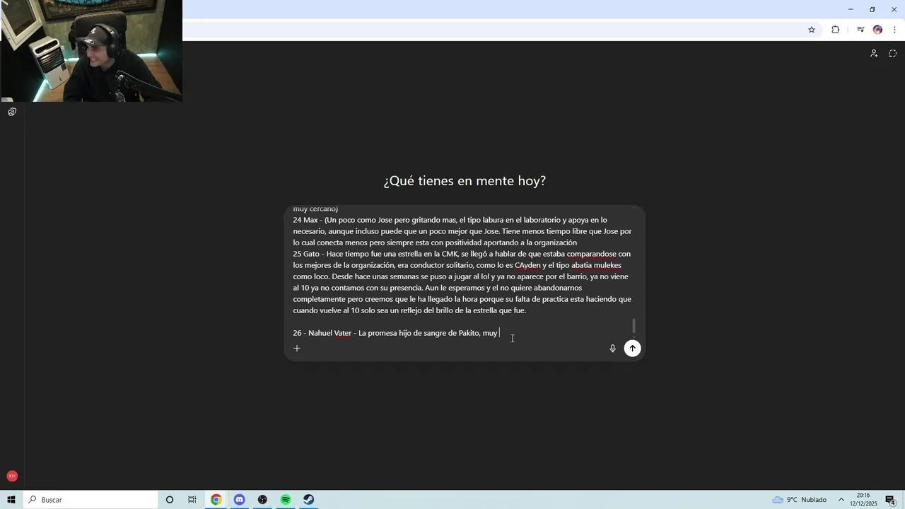Screen dimensions: 905x509
Task: Click the webcam overlay thumbnail
Action: point(91,51)
